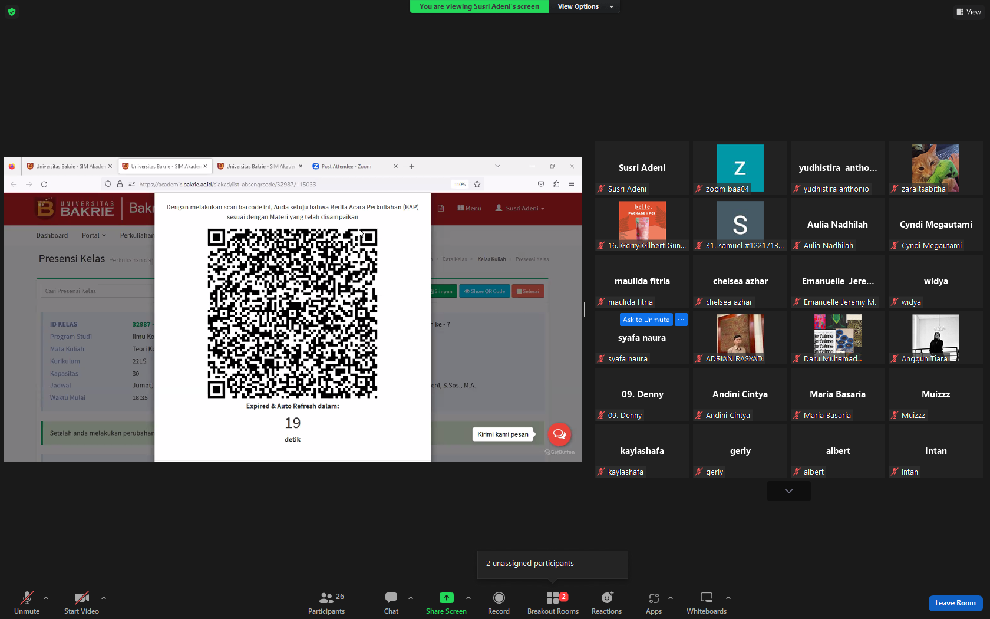Open the Reactions menu
The image size is (990, 619).
click(x=606, y=602)
